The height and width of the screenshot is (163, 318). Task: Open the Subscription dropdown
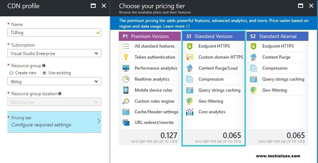pyautogui.click(x=54, y=54)
